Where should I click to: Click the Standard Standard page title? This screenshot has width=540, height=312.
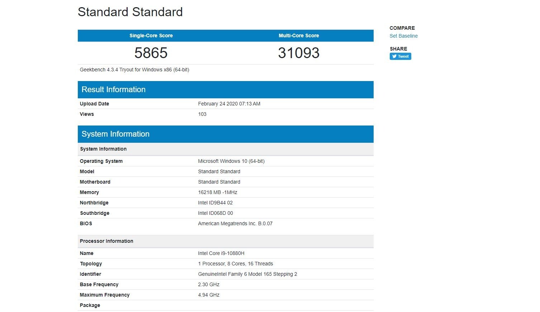tap(130, 12)
